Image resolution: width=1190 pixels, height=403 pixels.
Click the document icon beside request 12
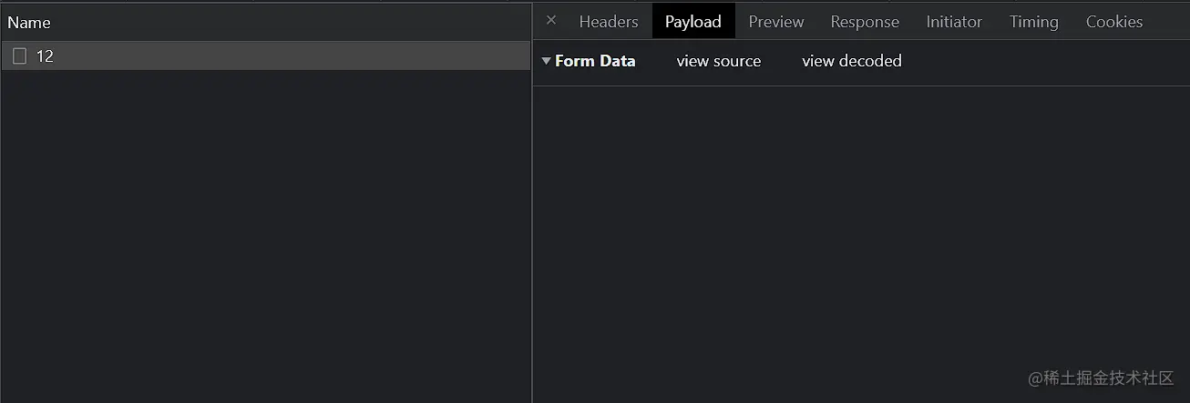coord(19,56)
